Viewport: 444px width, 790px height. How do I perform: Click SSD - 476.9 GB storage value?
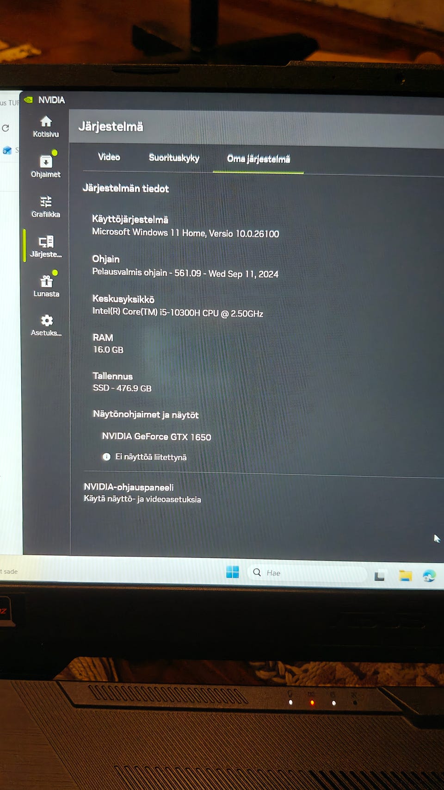tap(122, 388)
